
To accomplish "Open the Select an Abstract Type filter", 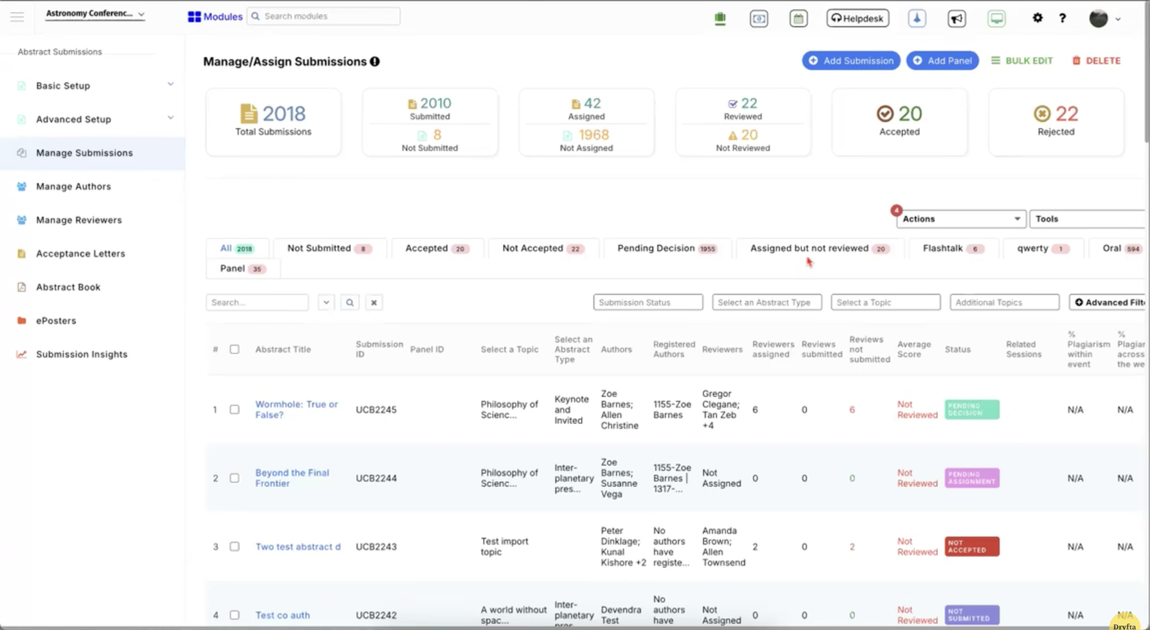I will tap(767, 302).
